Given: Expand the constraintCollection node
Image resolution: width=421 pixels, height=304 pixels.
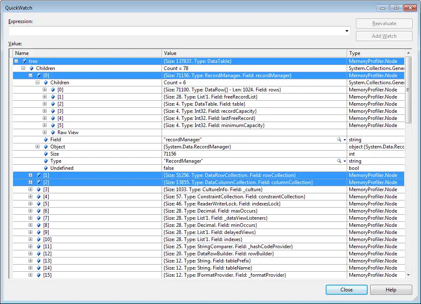Looking at the screenshot, I should click(30, 196).
